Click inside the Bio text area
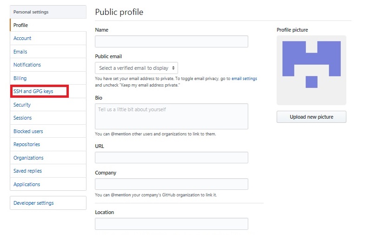378x235 pixels. coord(172,116)
